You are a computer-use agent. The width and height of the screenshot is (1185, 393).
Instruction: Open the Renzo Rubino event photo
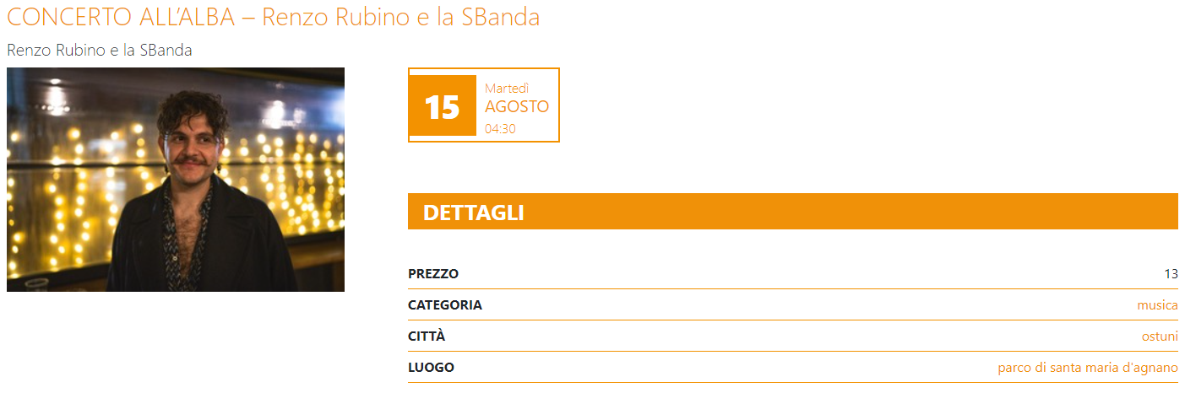tap(176, 180)
